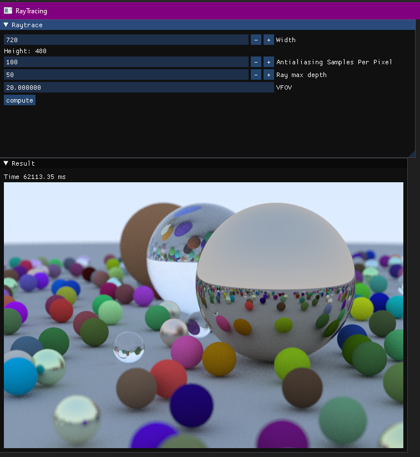The width and height of the screenshot is (420, 457).
Task: Decrease Ray max depth with minus button
Action: (x=256, y=75)
